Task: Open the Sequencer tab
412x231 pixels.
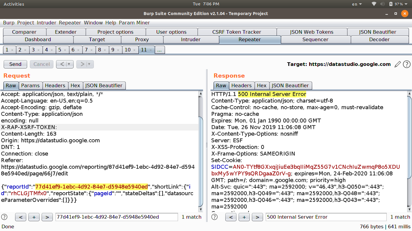Action: [315, 40]
